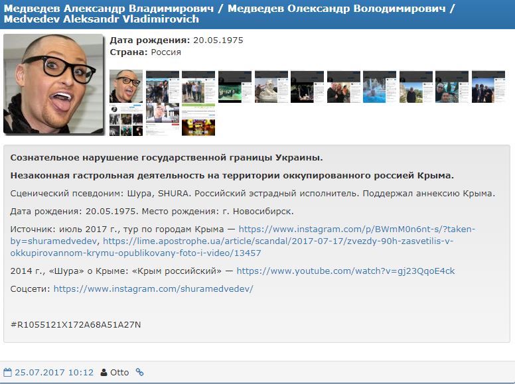Open the thumbnail with green stage lighting
Screen dimensions: 515x384
(x=235, y=87)
